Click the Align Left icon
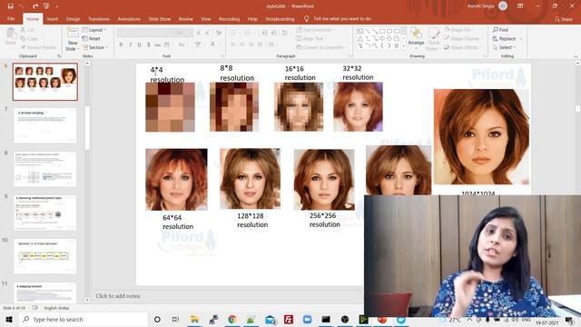The width and height of the screenshot is (581, 327). pyautogui.click(x=233, y=45)
